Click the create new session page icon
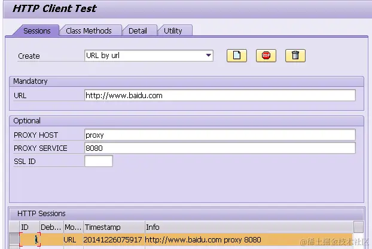 tap(236, 56)
